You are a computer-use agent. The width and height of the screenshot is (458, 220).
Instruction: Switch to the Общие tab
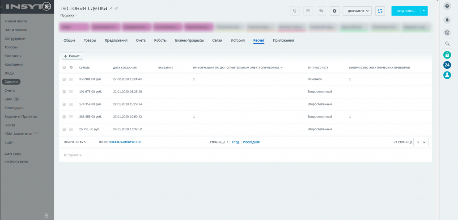(69, 41)
